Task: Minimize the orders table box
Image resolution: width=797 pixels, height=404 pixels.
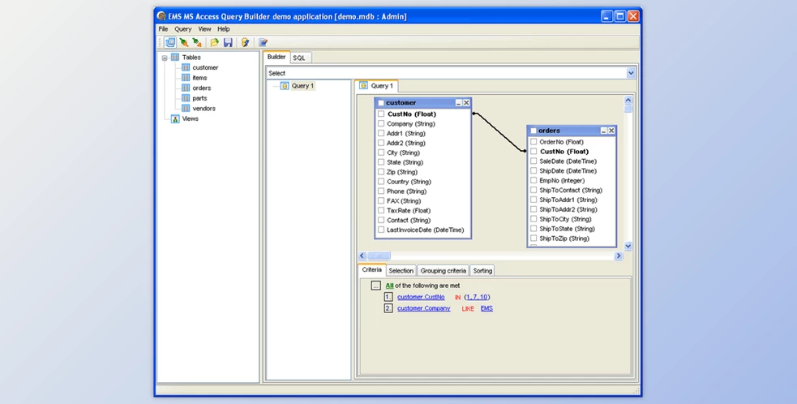Action: click(x=604, y=131)
